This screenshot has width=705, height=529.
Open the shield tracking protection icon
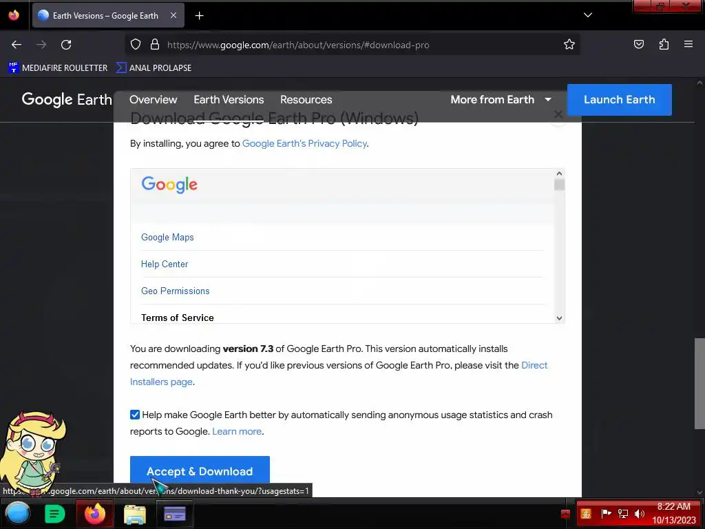pyautogui.click(x=136, y=45)
